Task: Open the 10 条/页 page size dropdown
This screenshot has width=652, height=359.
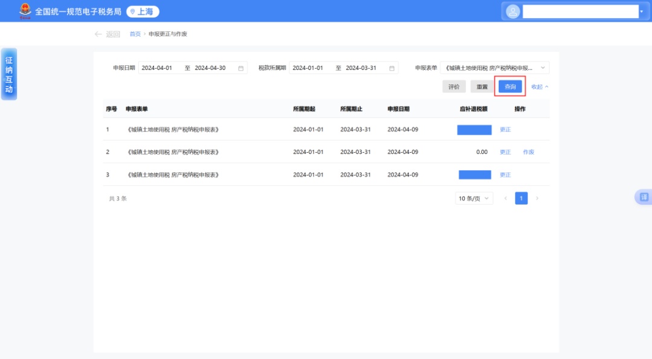Action: point(474,199)
